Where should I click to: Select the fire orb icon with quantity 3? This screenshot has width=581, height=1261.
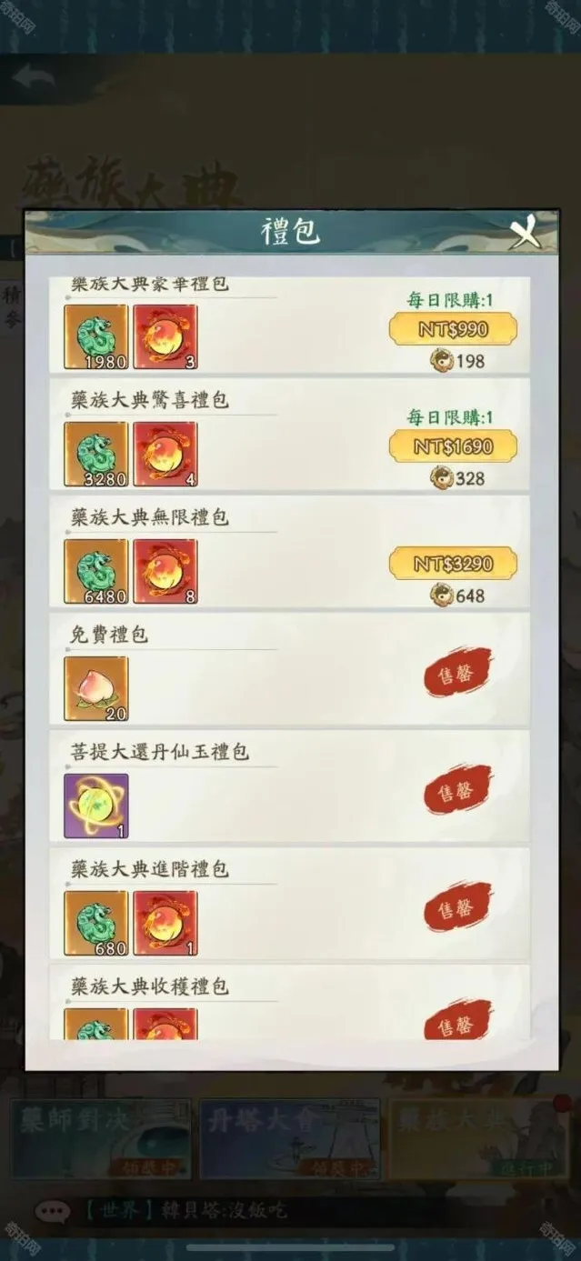coord(165,336)
